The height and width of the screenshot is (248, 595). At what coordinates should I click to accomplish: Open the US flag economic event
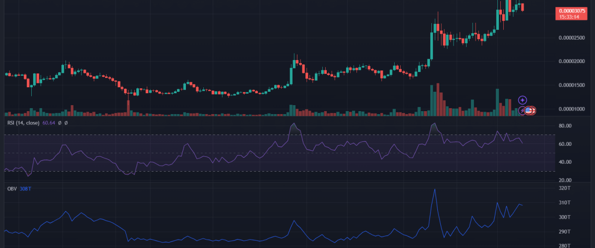tap(529, 111)
